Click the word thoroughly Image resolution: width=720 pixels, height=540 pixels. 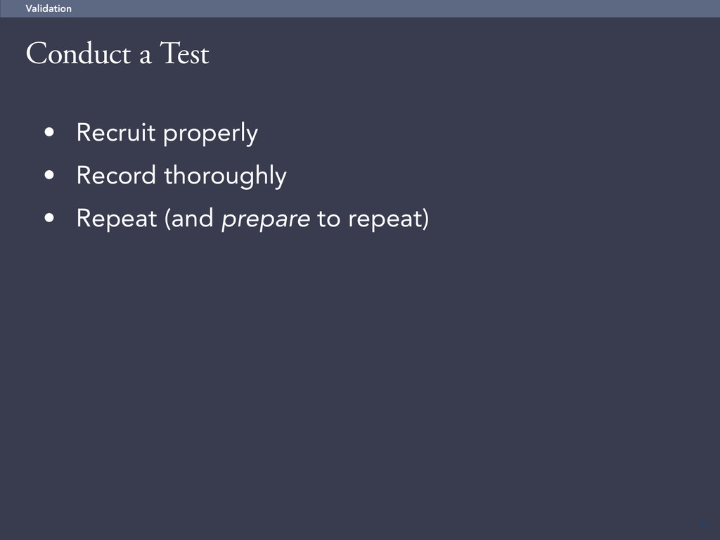coord(225,176)
